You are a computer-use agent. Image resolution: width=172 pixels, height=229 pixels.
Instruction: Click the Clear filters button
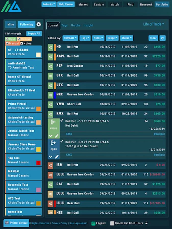click(153, 38)
